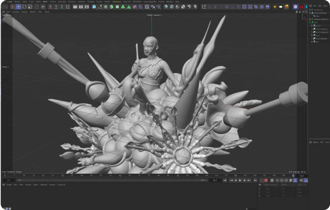Toggle autokeying button beside record

272,181
